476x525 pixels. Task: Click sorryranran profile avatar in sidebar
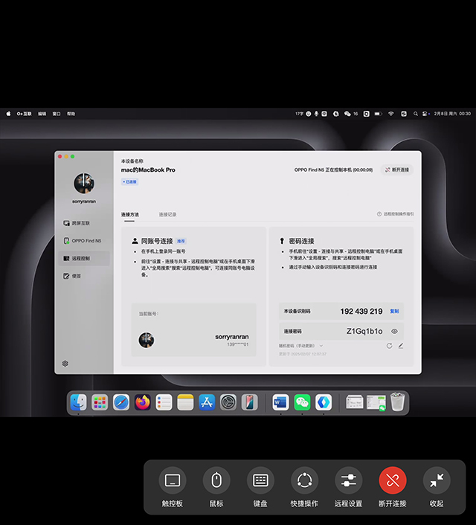84,184
